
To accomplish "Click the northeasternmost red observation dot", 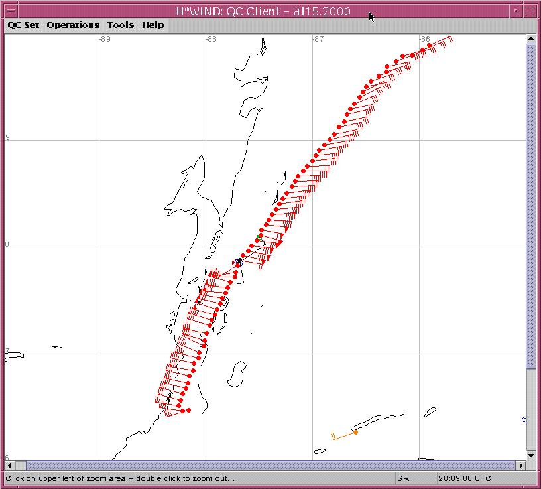I will (430, 46).
